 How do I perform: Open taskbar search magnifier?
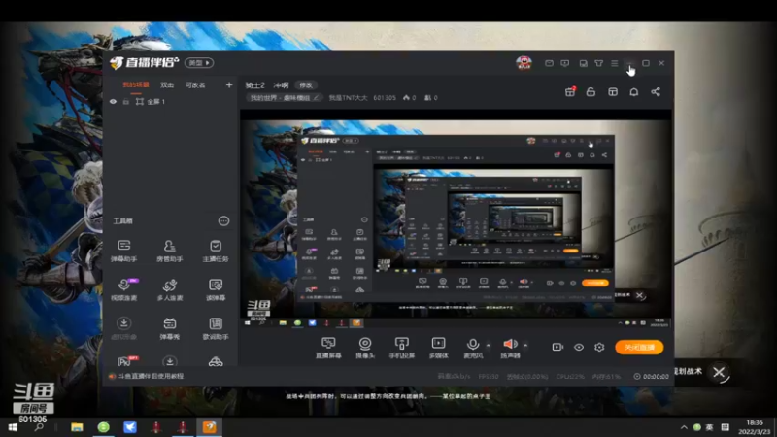[x=39, y=427]
